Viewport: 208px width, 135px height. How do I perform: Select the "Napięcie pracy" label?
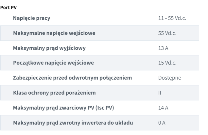pos(31,18)
